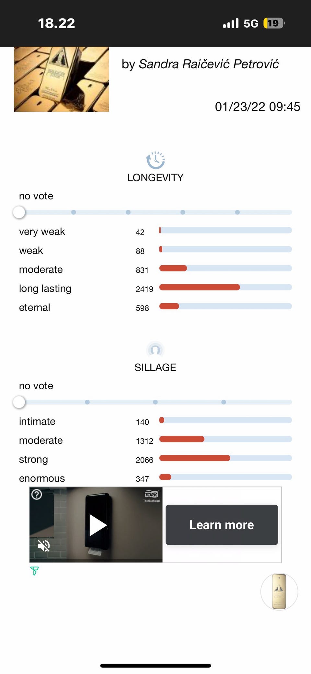The height and width of the screenshot is (674, 311).
Task: Open the gold bars article image
Action: (61, 79)
